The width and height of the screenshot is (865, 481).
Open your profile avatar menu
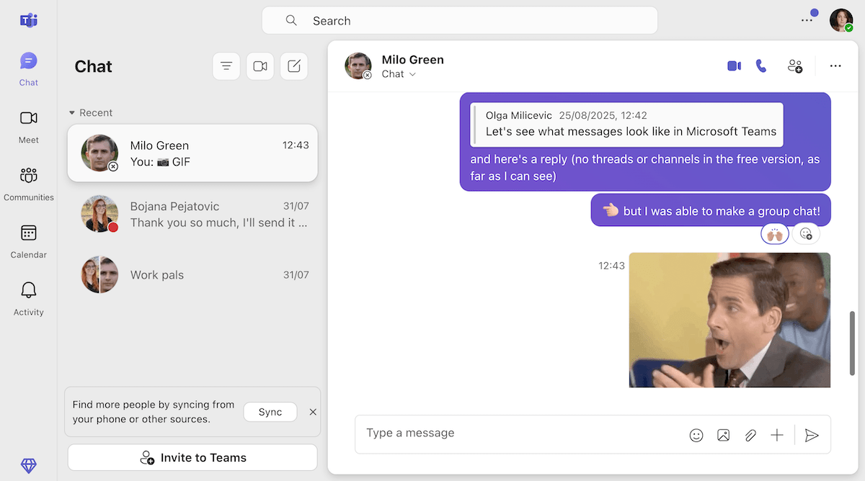tap(841, 20)
